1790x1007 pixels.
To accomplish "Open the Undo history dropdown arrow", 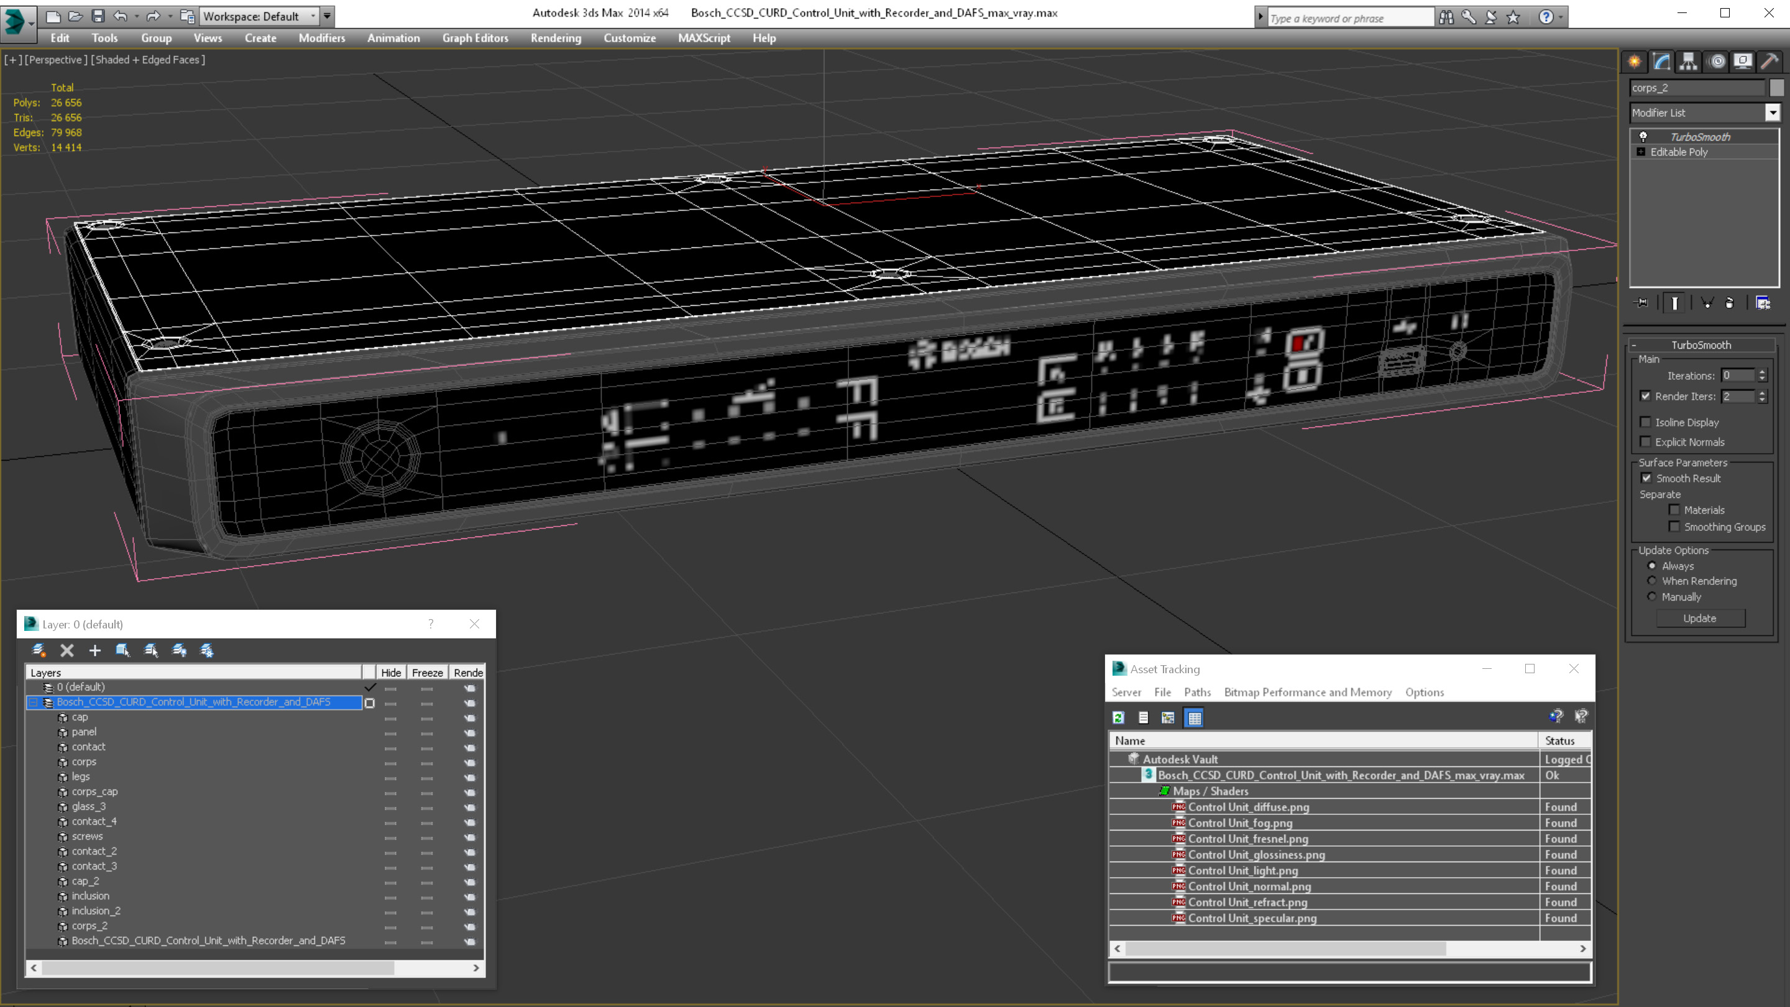I will click(x=136, y=16).
